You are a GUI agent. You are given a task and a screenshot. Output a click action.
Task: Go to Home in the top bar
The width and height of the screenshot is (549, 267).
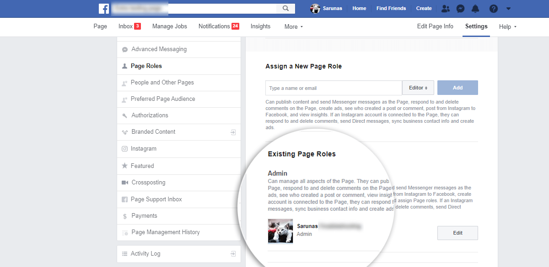(359, 8)
